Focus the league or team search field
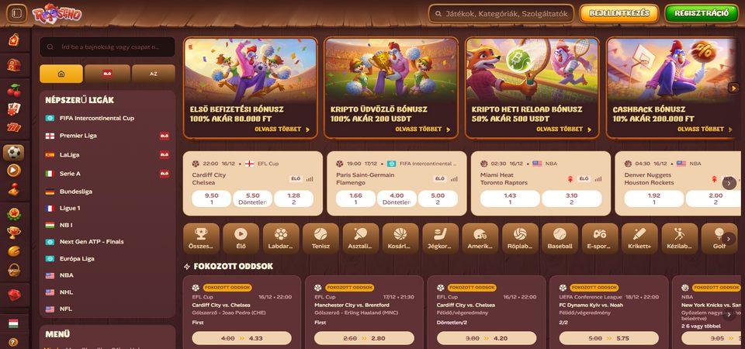 [107, 47]
